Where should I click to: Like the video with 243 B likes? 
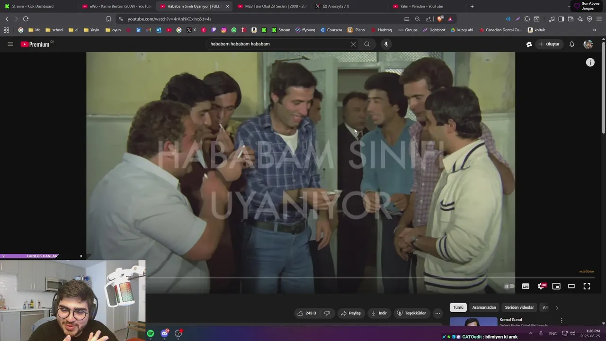pos(306,313)
